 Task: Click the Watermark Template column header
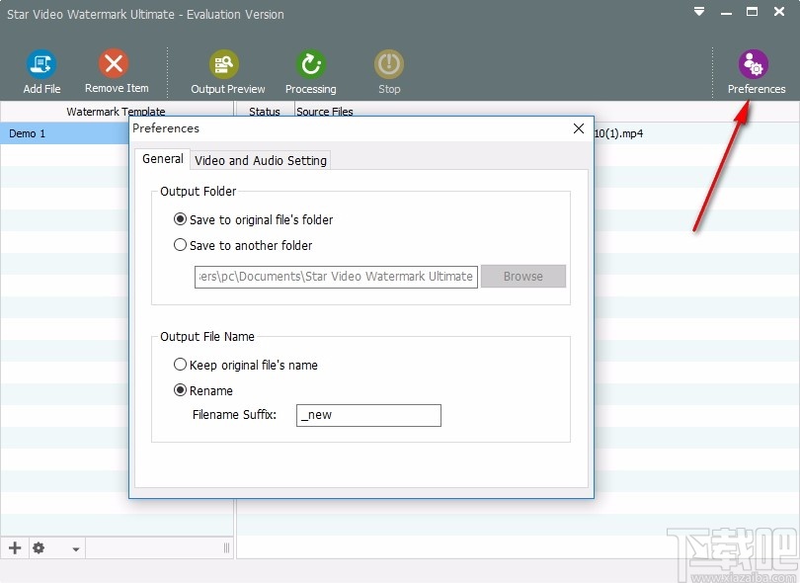pyautogui.click(x=116, y=111)
